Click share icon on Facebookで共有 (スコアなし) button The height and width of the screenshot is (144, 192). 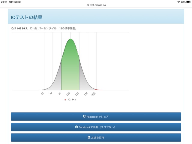[x=77, y=127]
